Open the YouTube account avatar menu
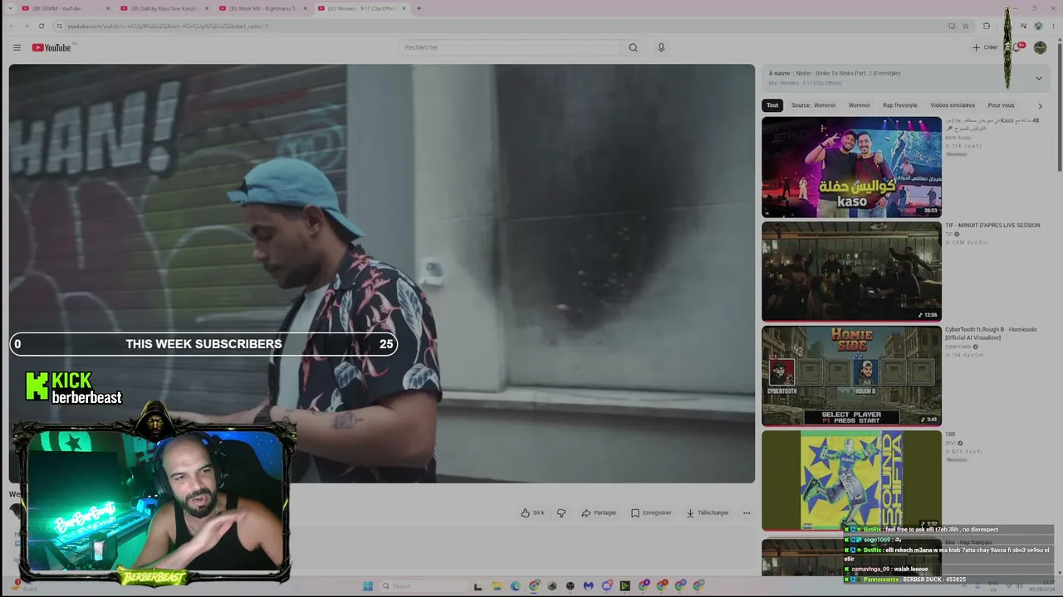Image resolution: width=1063 pixels, height=597 pixels. pyautogui.click(x=1040, y=47)
